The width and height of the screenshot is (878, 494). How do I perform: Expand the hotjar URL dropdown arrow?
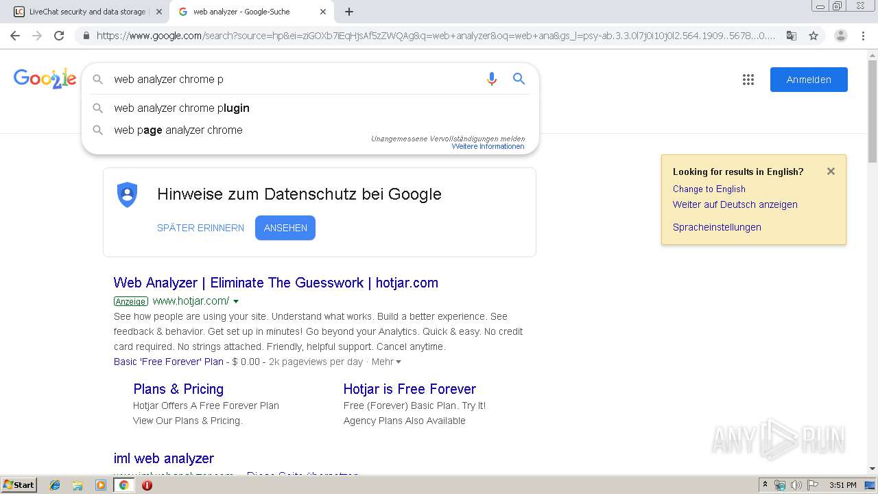click(236, 301)
